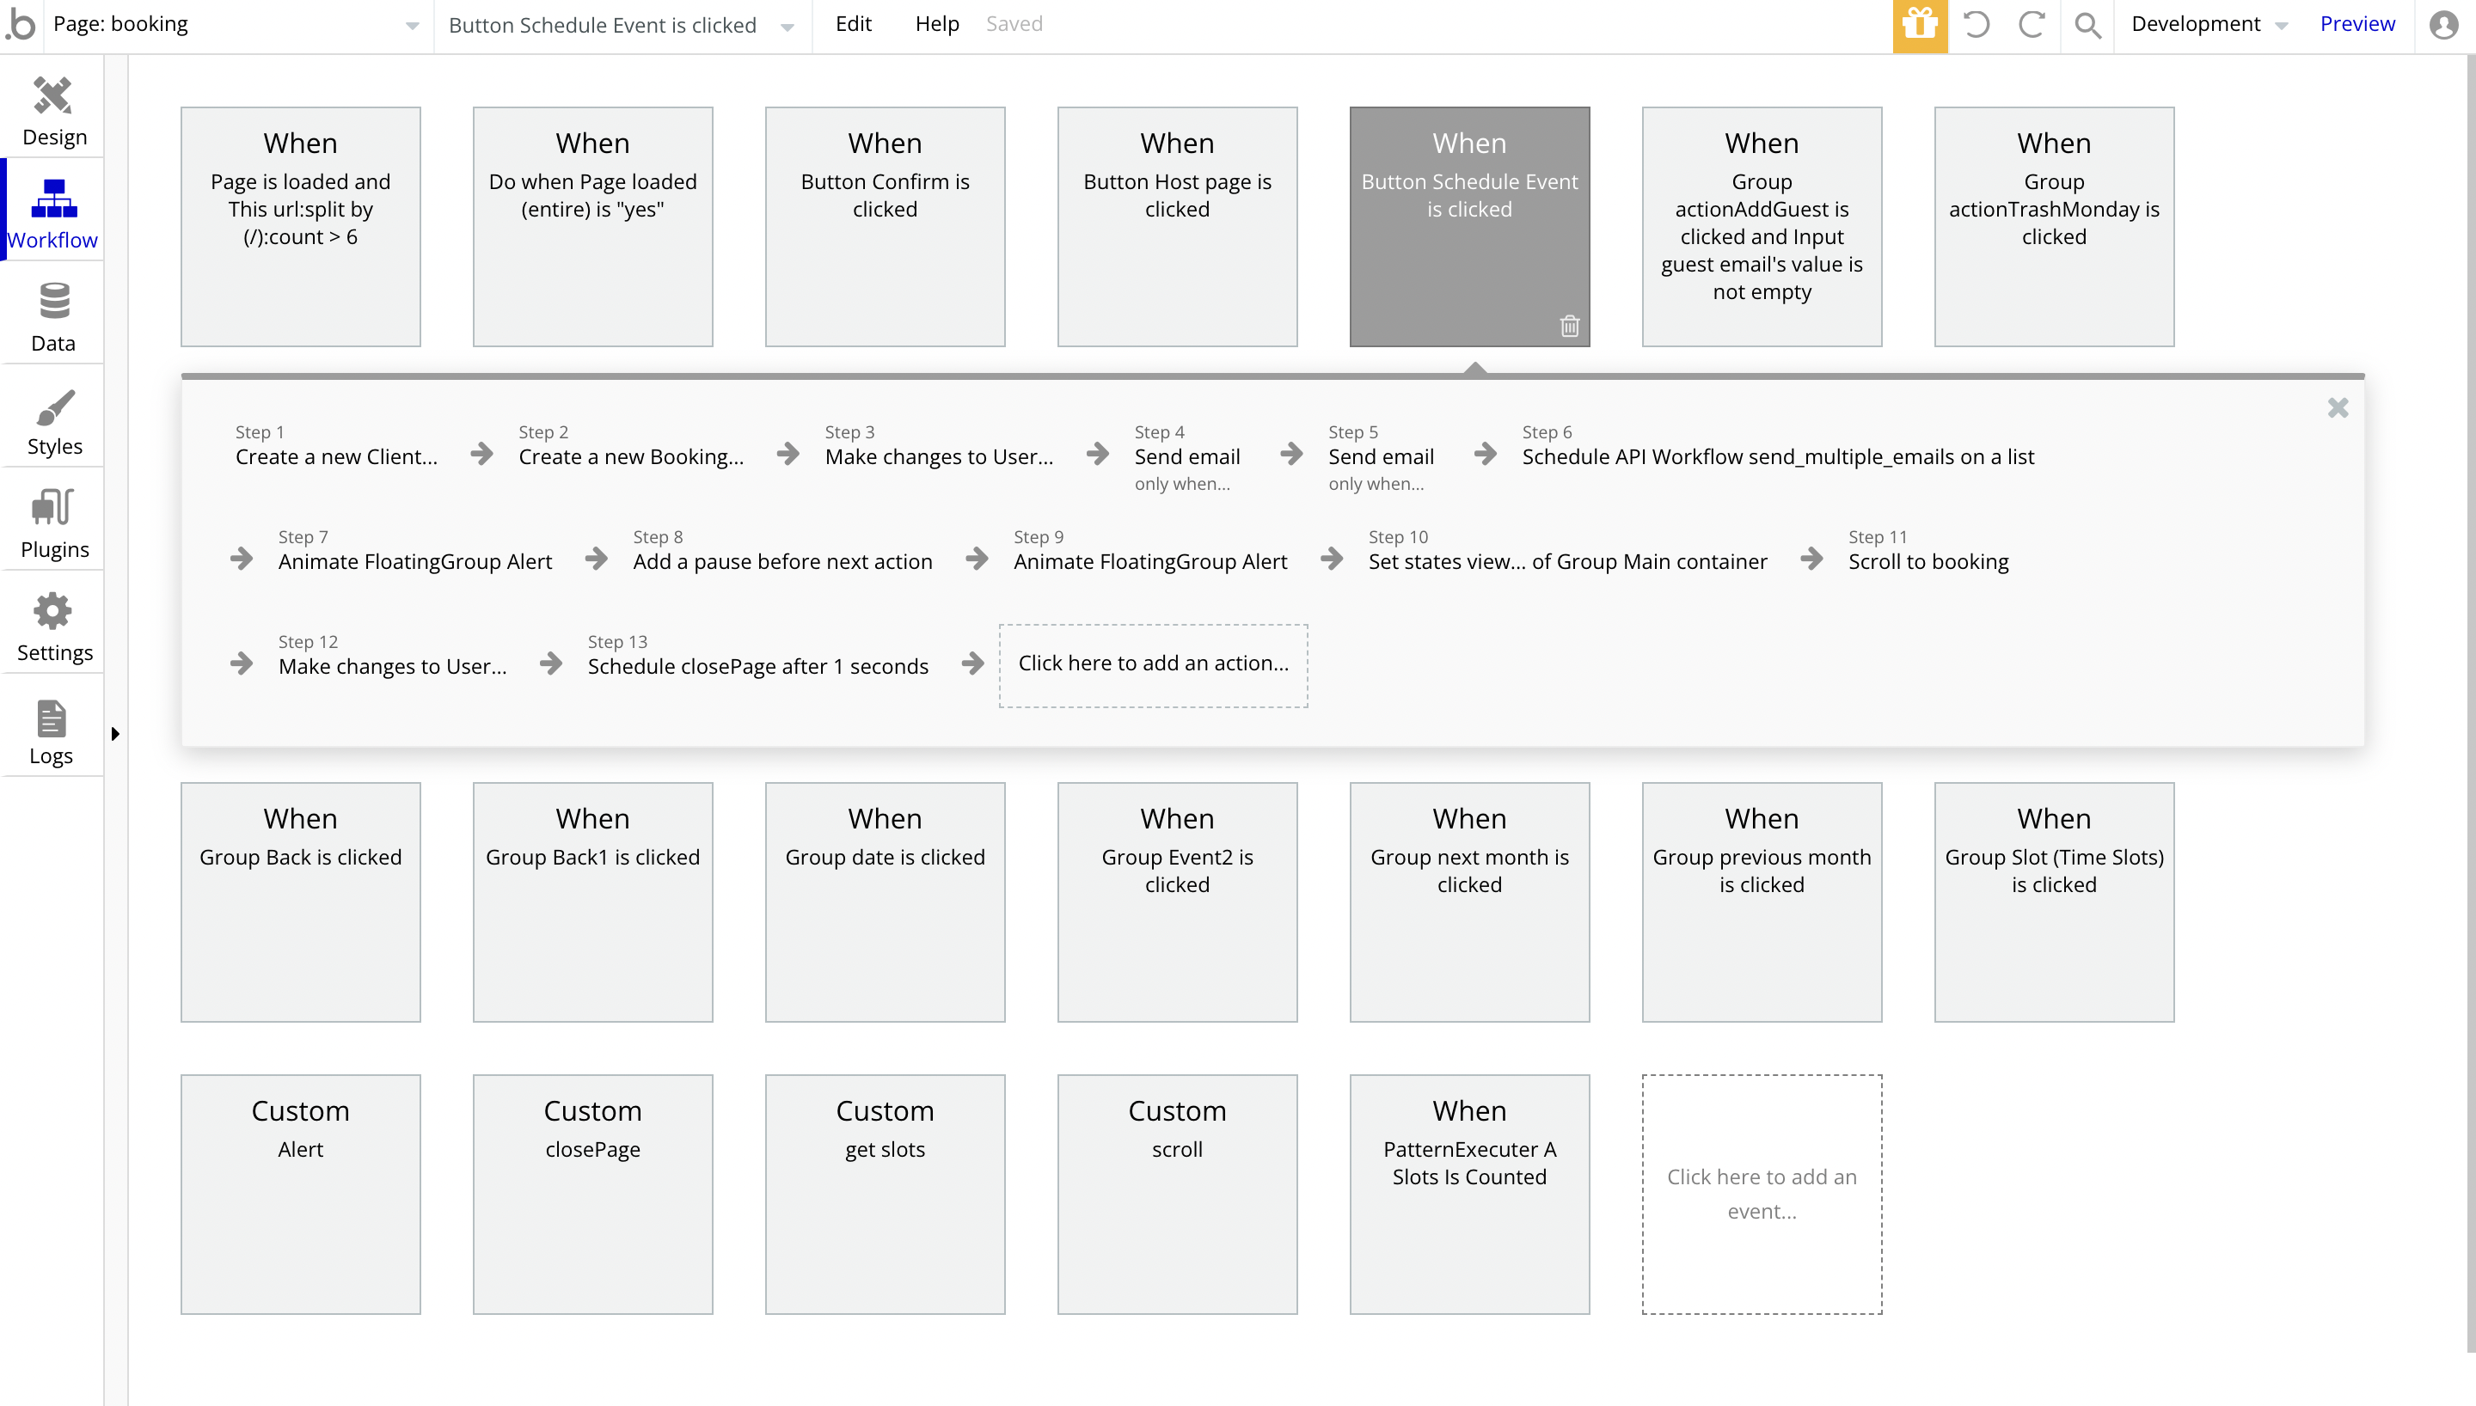Open search with the magnifier icon
Viewport: 2476px width, 1406px height.
tap(2087, 24)
